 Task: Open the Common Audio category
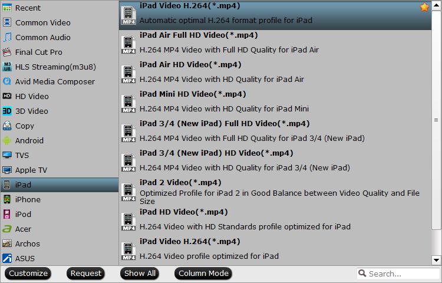[x=60, y=37]
